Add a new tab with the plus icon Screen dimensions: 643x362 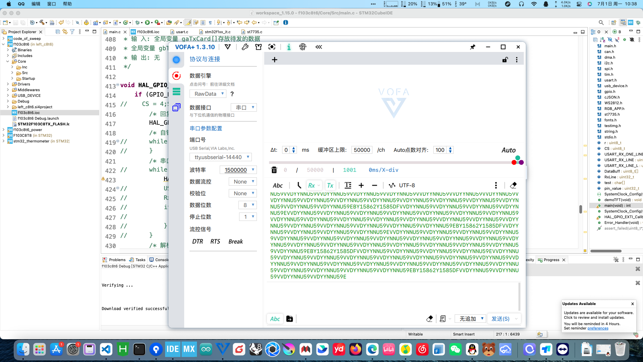coord(275,60)
